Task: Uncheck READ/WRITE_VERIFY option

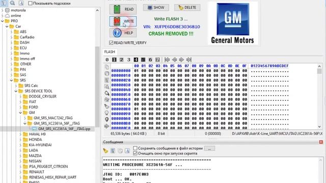Action: (x=111, y=43)
